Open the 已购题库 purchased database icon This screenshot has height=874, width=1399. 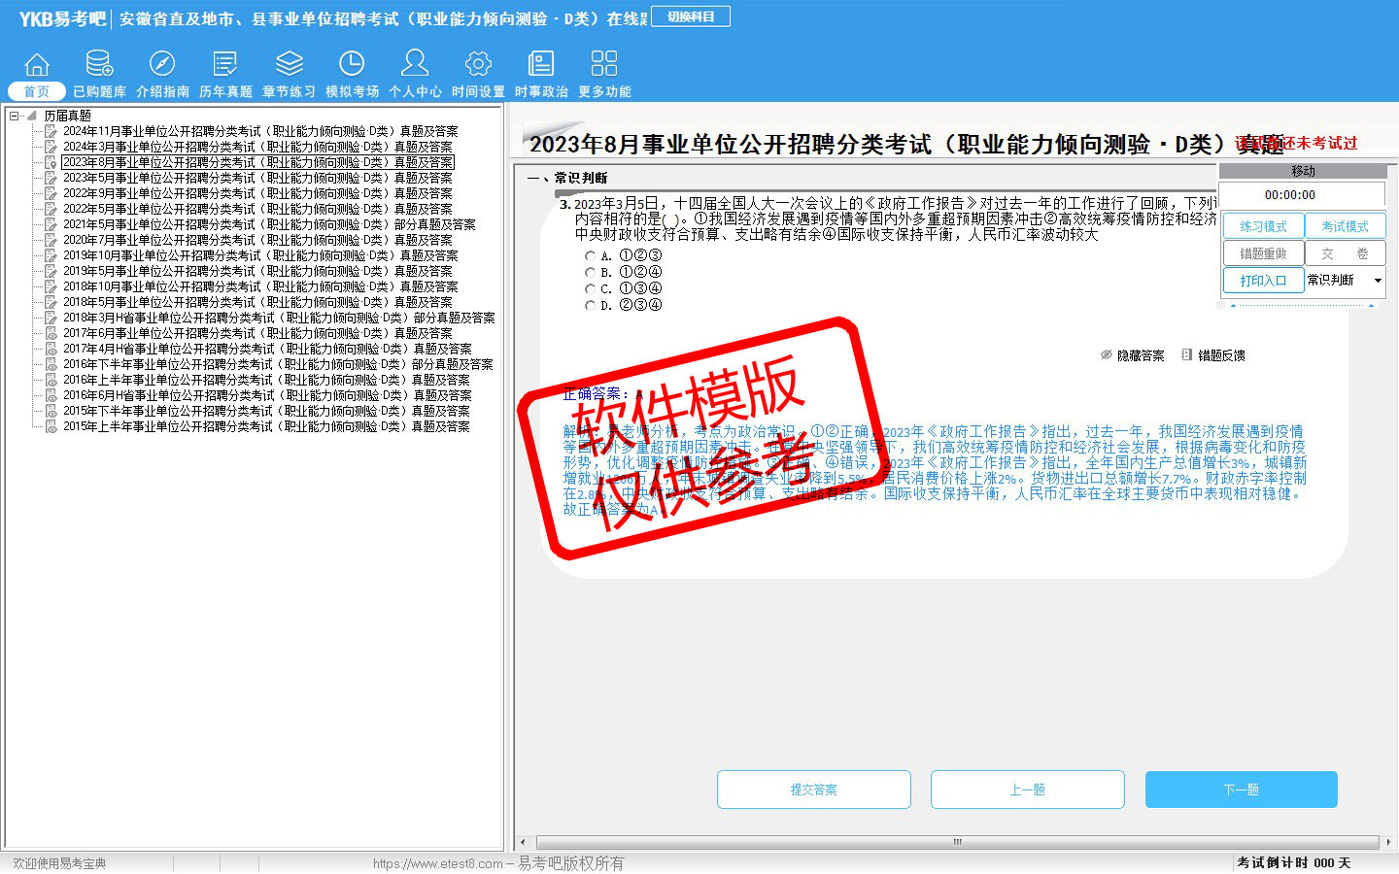pyautogui.click(x=99, y=65)
